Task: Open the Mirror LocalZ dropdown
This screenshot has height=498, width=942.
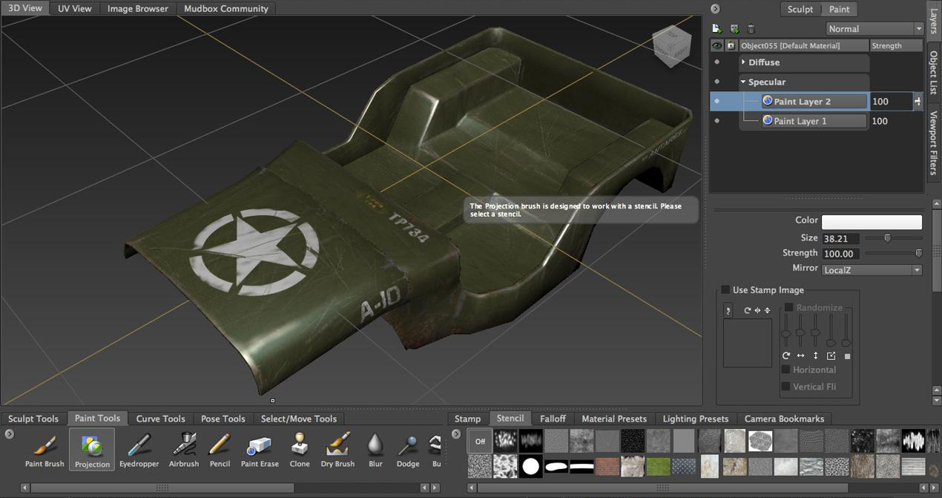Action: (872, 270)
